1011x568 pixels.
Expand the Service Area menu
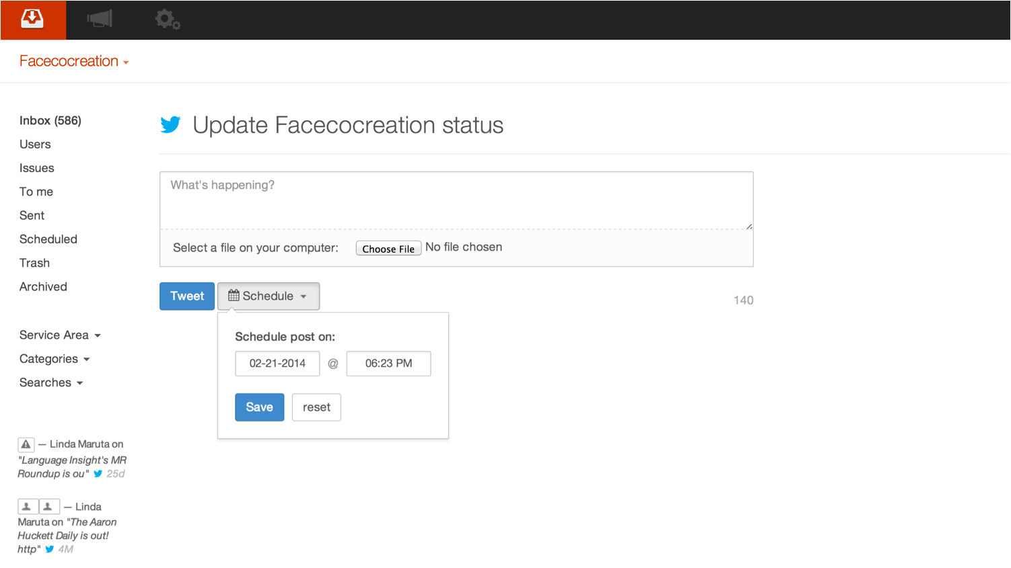60,335
